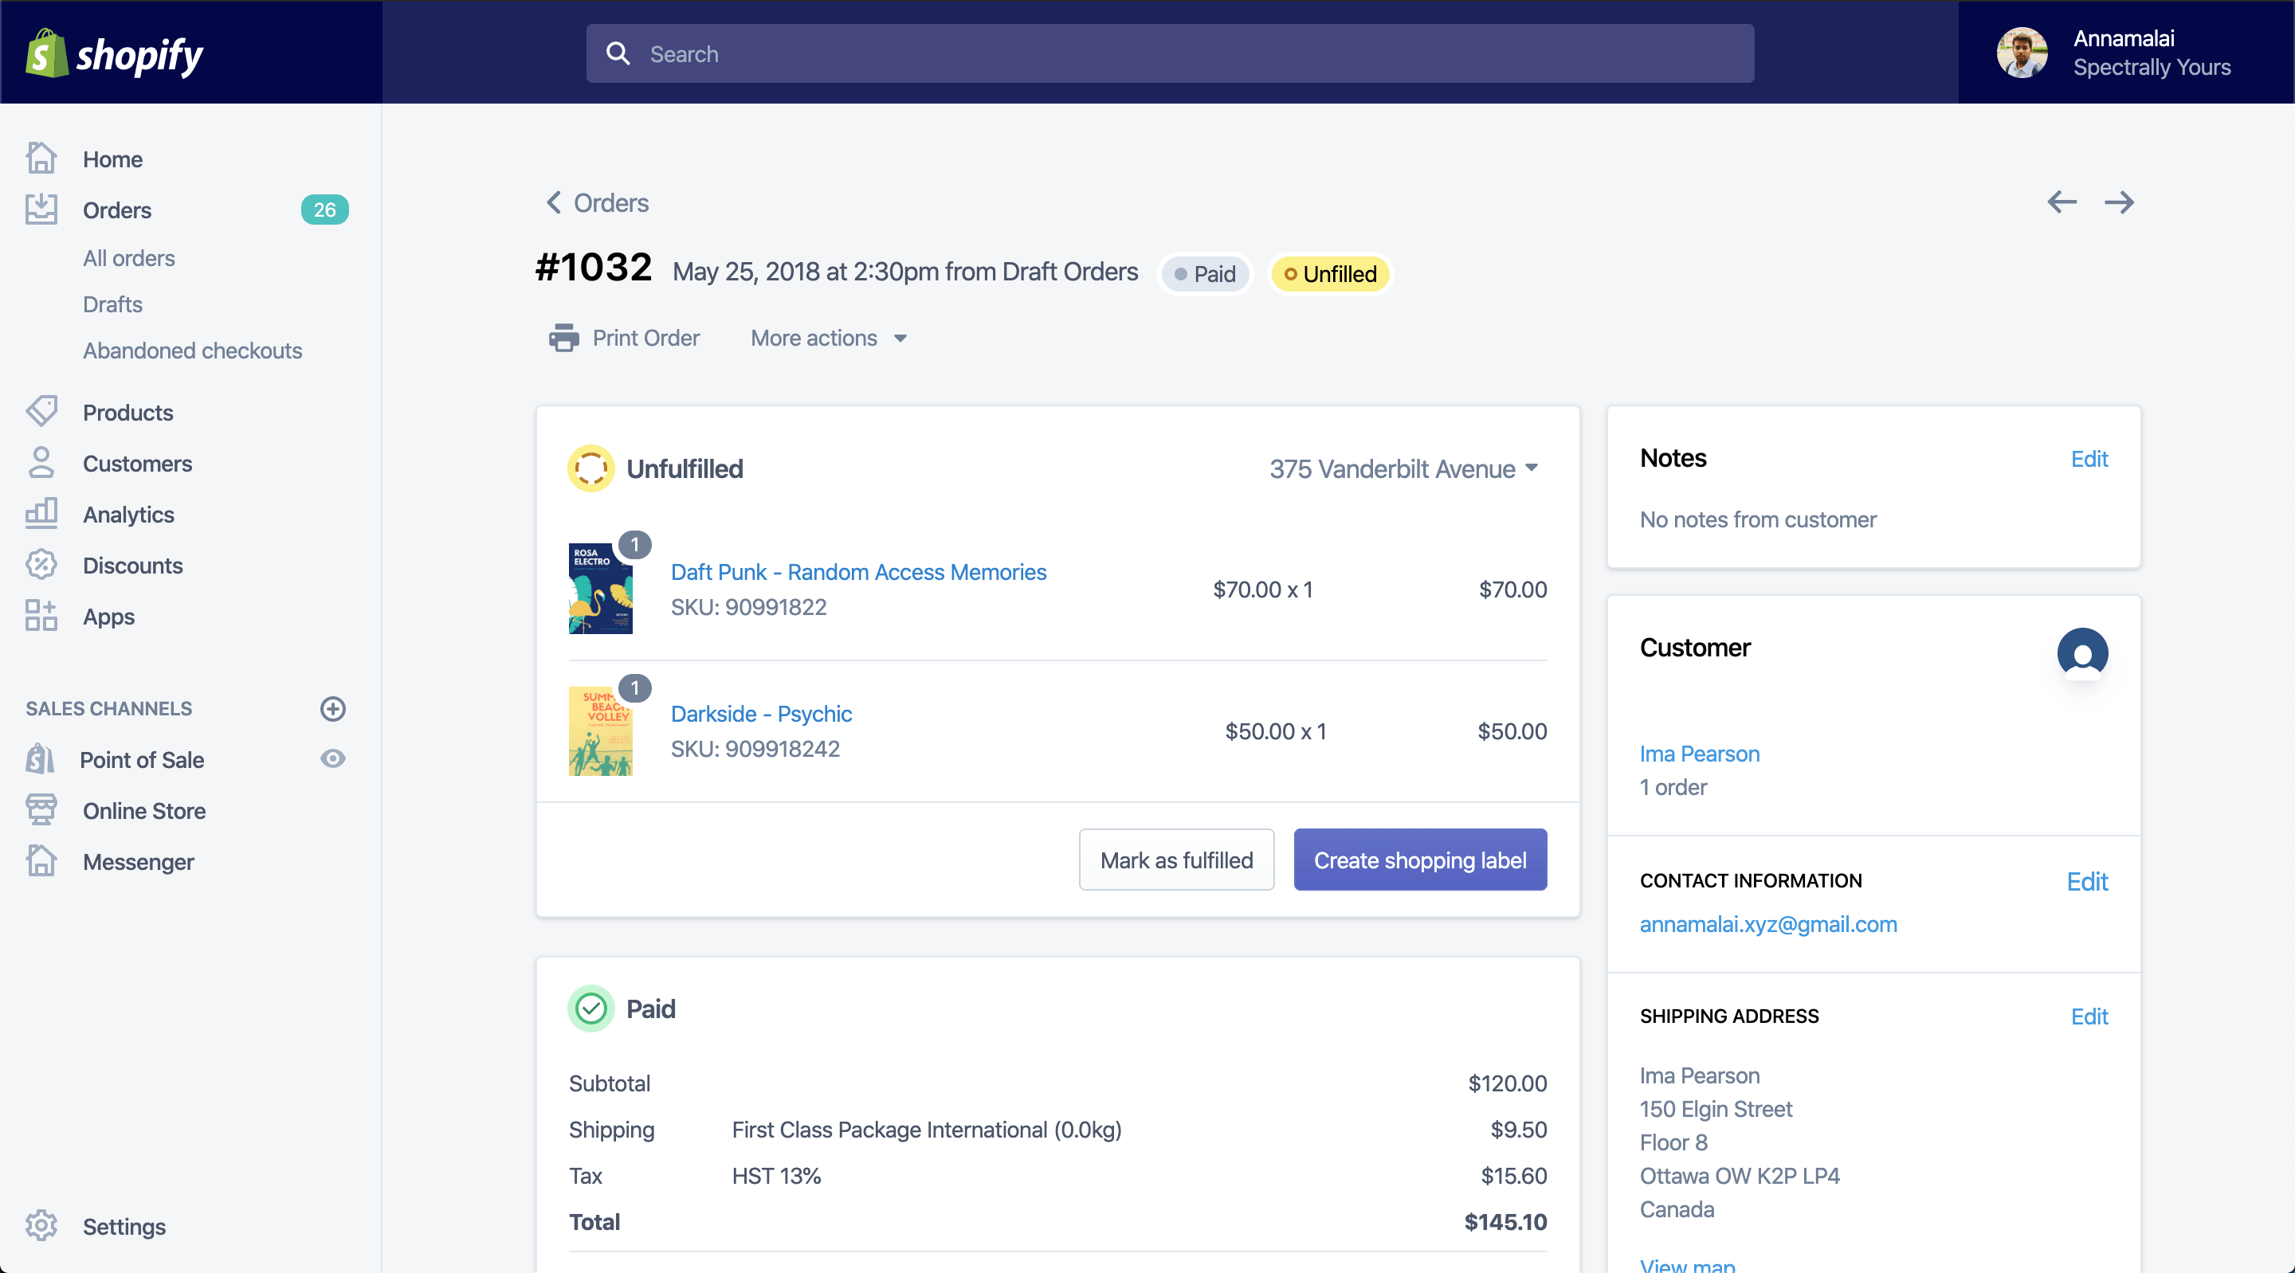Screen dimensions: 2295x1273
Task: Select Drafts under Orders
Action: [x=112, y=304]
